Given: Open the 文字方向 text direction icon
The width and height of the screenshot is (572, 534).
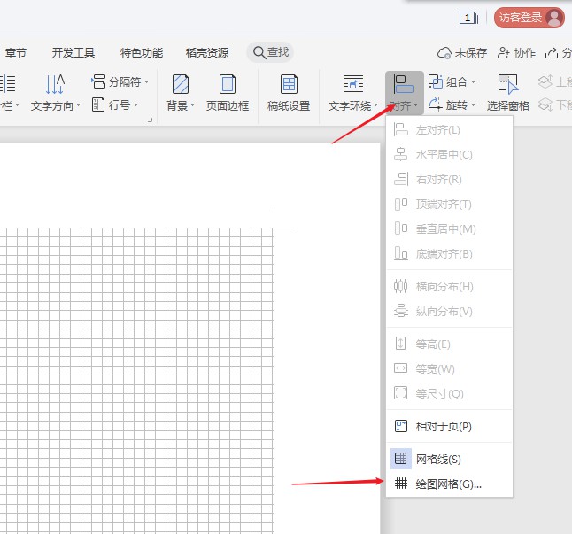Looking at the screenshot, I should point(55,84).
